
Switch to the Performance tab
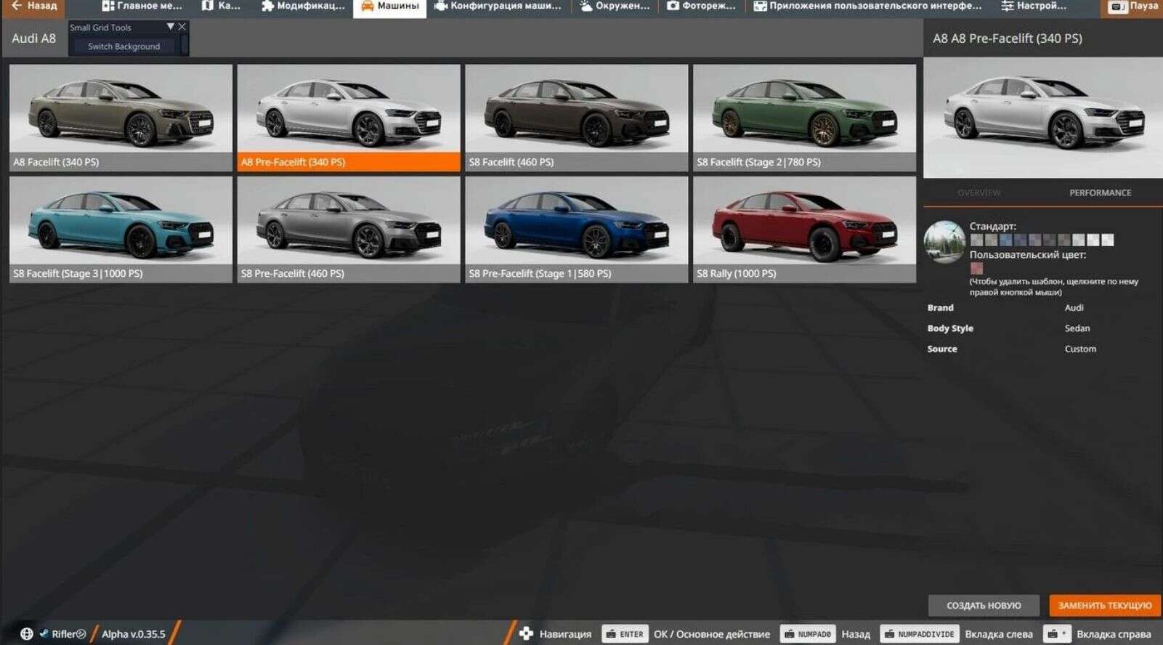[1100, 193]
